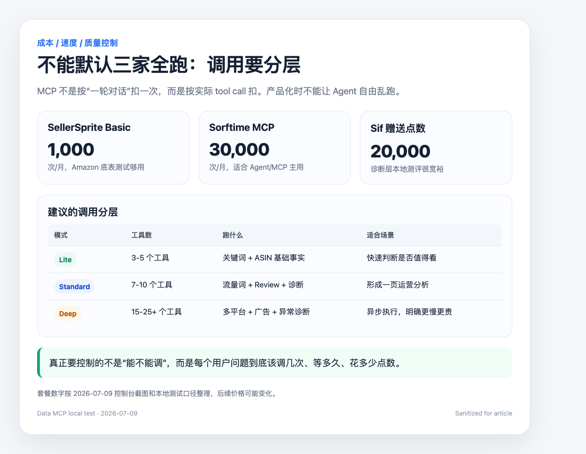Click the 建议的调用分层 section title

click(x=83, y=212)
